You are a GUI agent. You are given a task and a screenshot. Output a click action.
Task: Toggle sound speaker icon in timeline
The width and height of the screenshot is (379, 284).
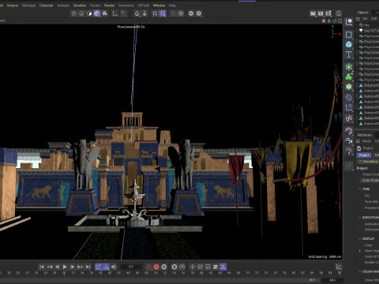tap(114, 267)
